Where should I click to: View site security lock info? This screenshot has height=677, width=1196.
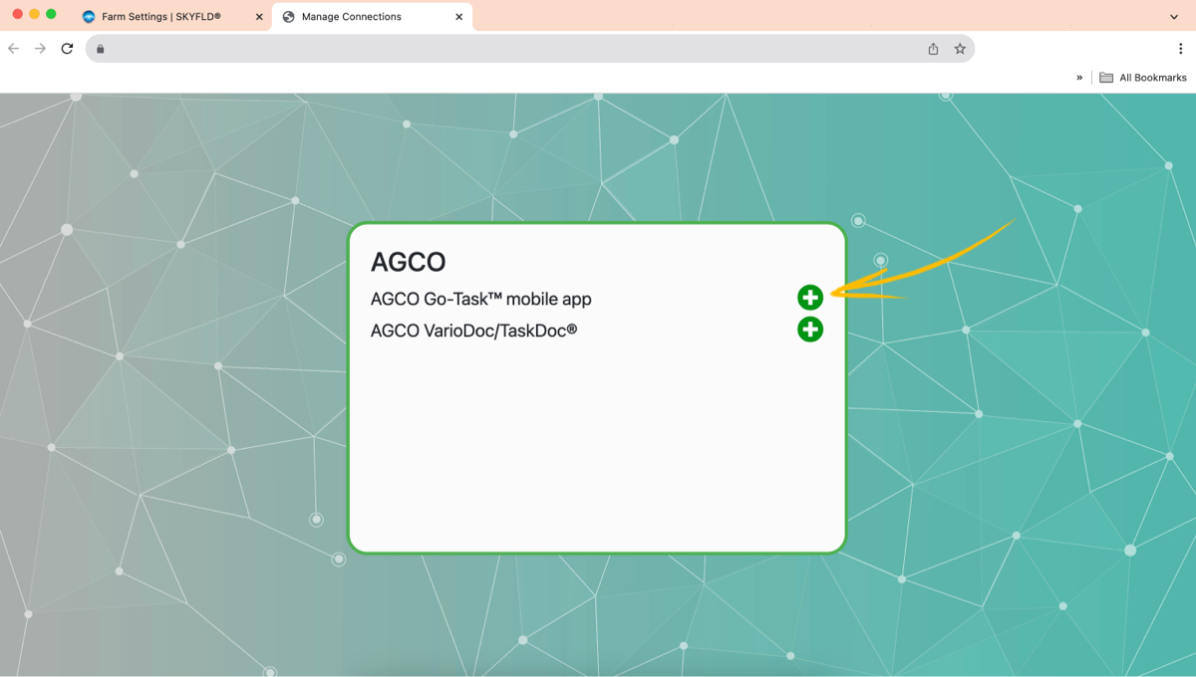point(100,49)
